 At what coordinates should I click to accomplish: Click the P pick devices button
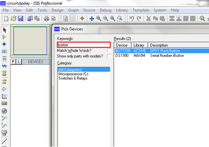coord(13,62)
